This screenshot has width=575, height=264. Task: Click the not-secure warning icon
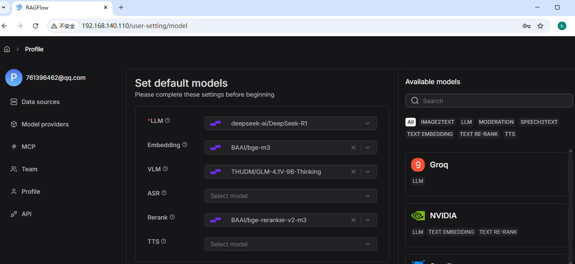tap(54, 26)
